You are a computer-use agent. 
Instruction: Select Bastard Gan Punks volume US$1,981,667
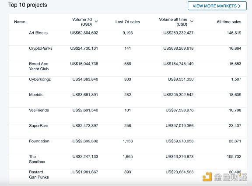point(85,172)
